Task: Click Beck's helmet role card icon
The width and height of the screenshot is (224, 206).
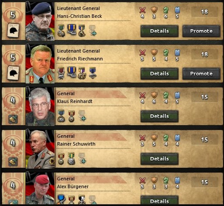Action: (x=13, y=30)
